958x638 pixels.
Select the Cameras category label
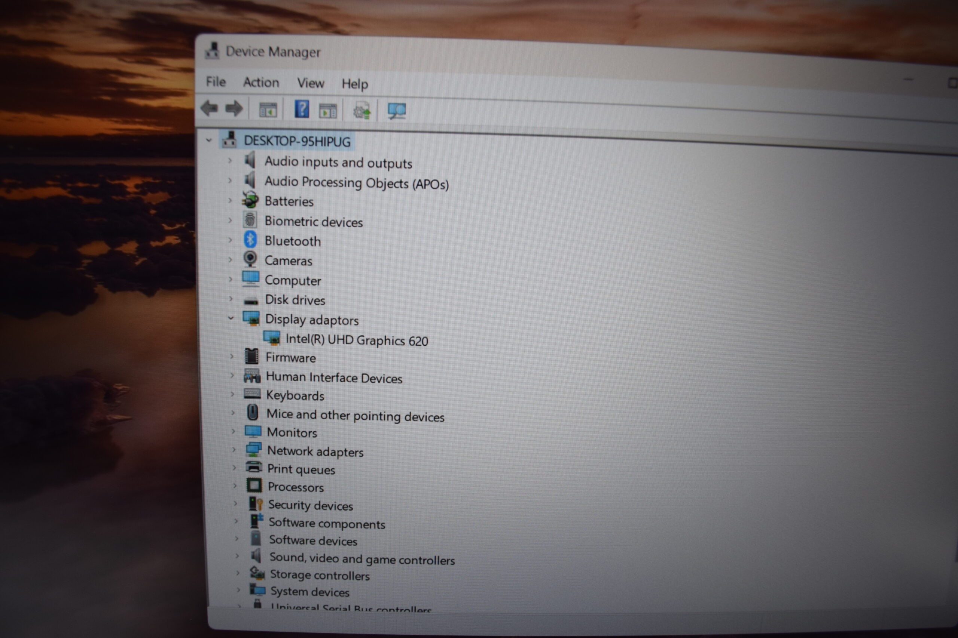[289, 261]
